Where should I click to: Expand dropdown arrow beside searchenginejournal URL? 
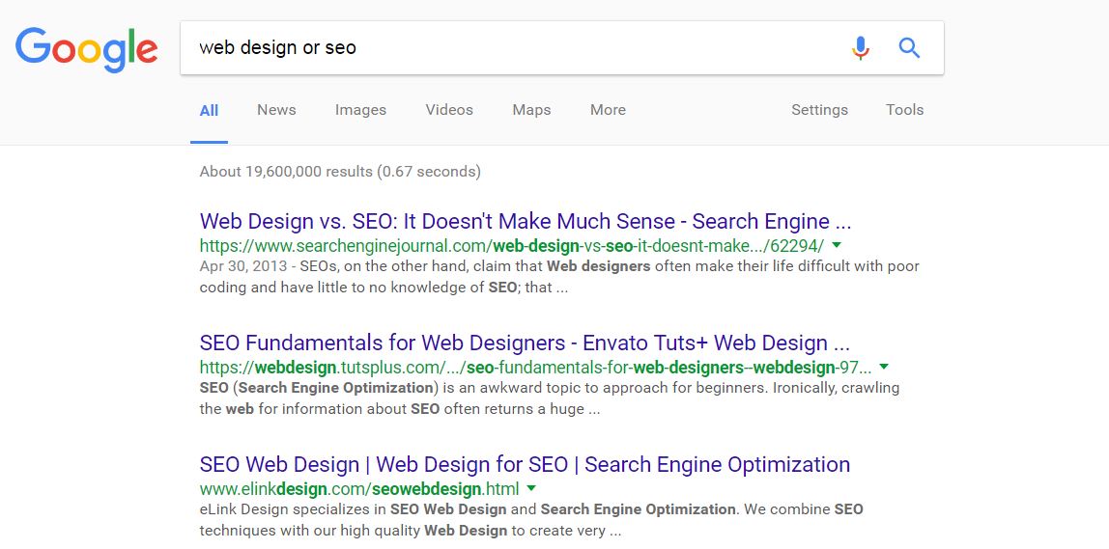pyautogui.click(x=837, y=245)
